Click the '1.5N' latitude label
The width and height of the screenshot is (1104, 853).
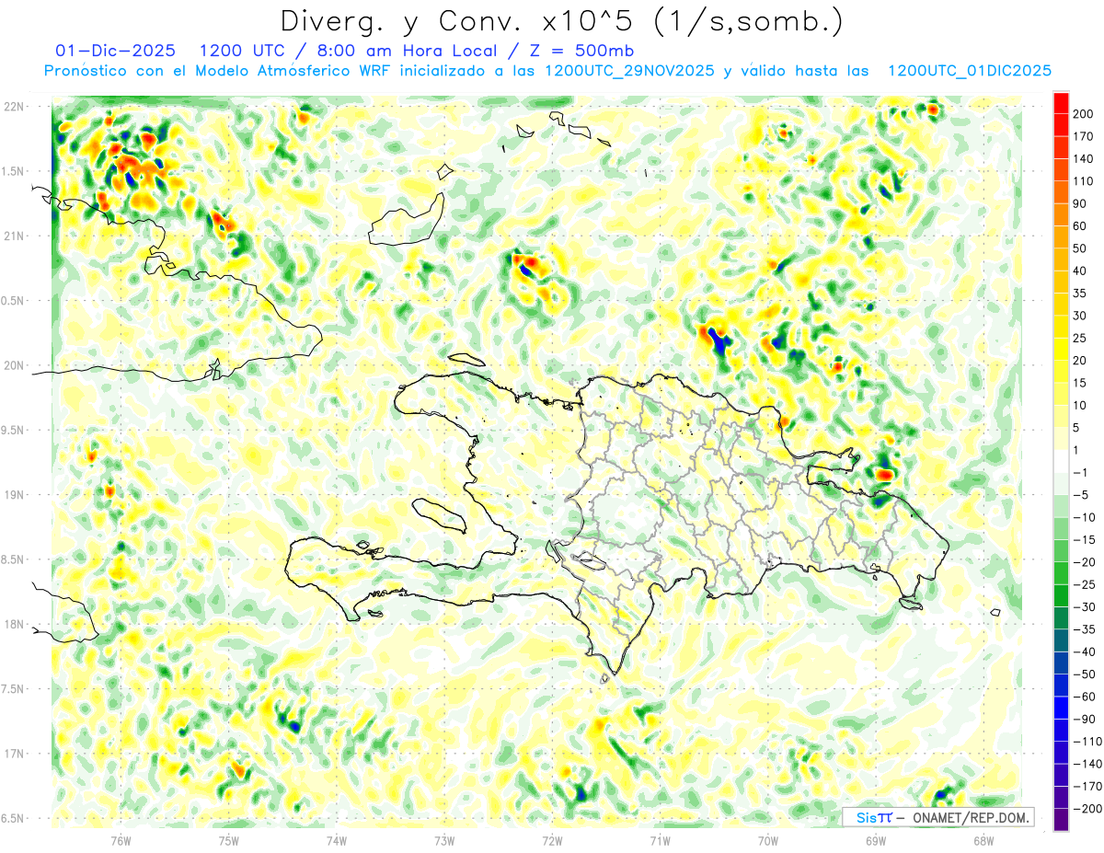[x=14, y=171]
